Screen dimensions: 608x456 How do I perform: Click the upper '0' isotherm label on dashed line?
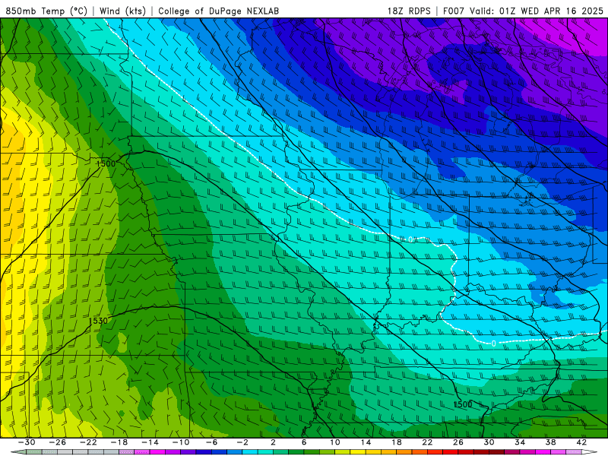click(410, 239)
